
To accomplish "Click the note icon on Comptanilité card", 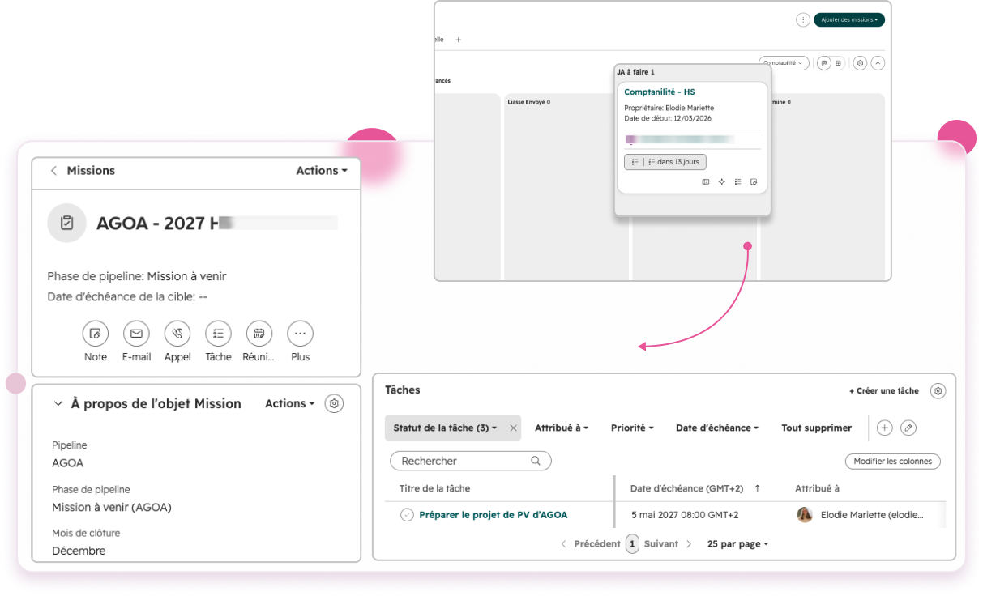I will (x=754, y=182).
